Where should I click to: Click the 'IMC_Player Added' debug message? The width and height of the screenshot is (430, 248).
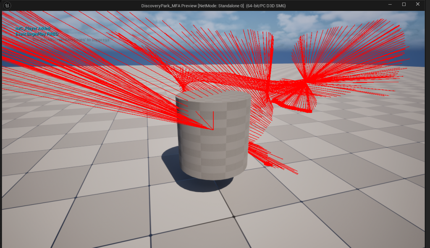[33, 29]
